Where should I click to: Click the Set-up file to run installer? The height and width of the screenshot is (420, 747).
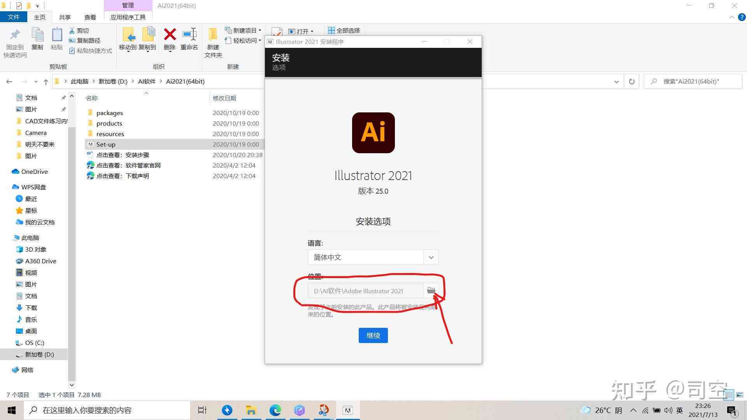tap(105, 144)
